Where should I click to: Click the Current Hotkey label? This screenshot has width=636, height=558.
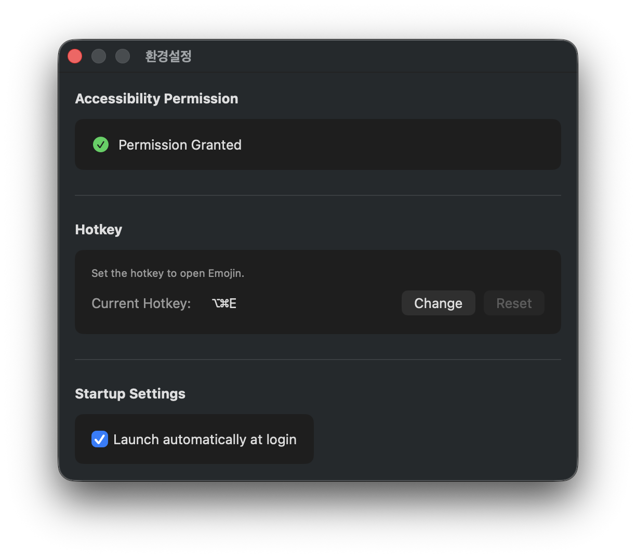[x=141, y=303]
